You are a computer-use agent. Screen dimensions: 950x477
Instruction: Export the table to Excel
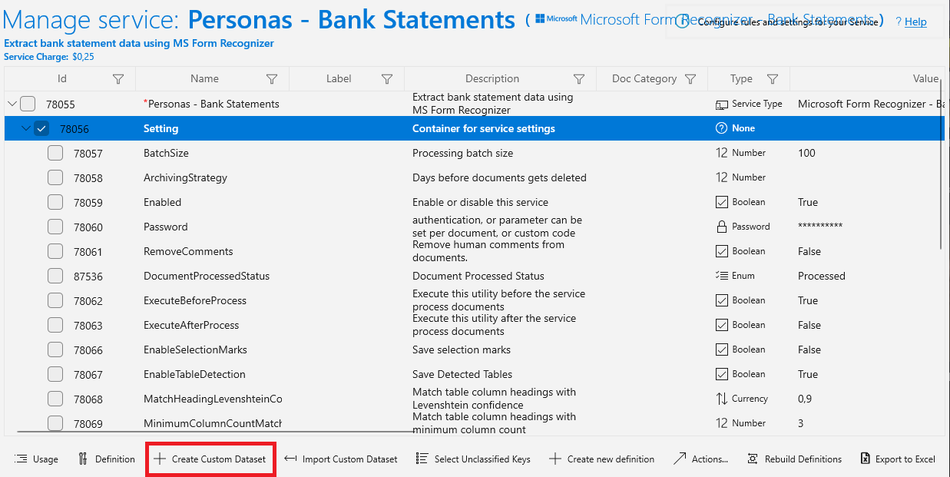[x=898, y=459]
